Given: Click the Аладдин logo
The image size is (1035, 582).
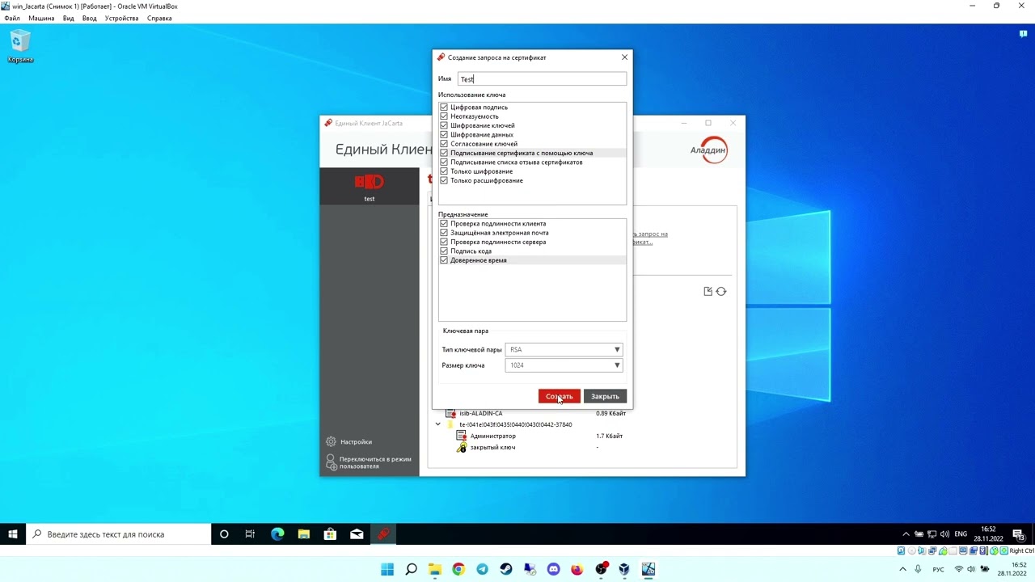Looking at the screenshot, I should coord(709,150).
